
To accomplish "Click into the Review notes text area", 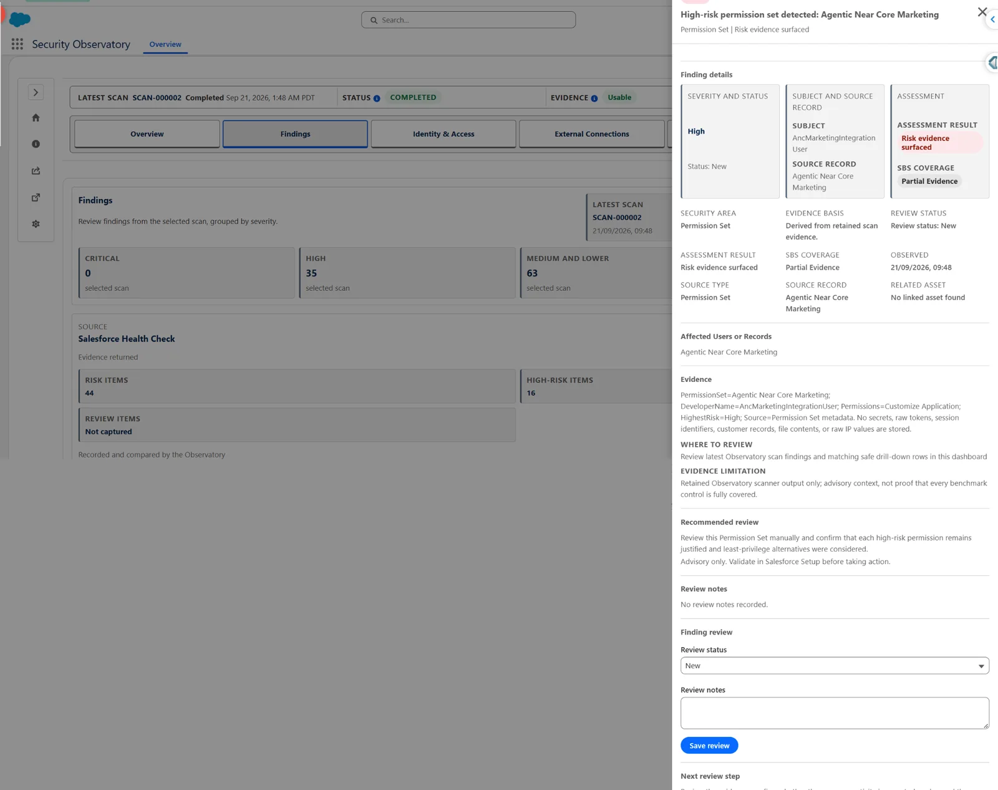I will pyautogui.click(x=835, y=713).
